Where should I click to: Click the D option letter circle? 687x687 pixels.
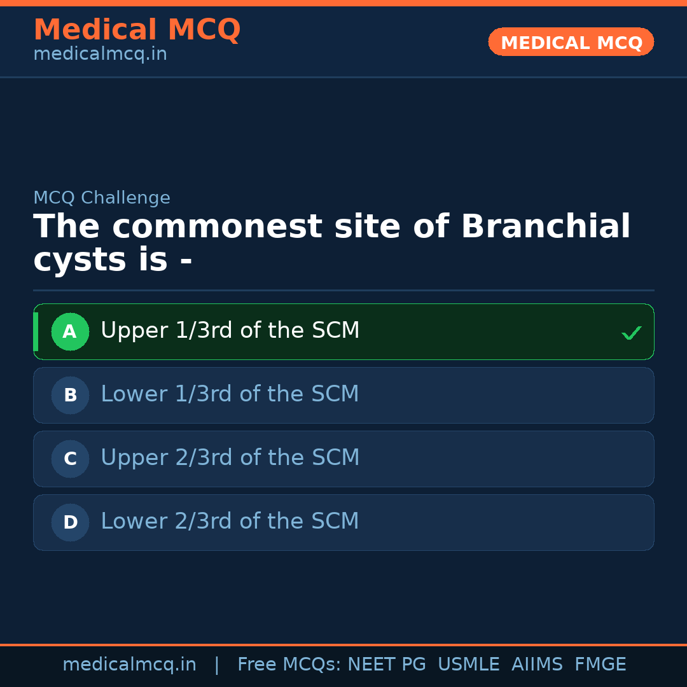(x=70, y=522)
